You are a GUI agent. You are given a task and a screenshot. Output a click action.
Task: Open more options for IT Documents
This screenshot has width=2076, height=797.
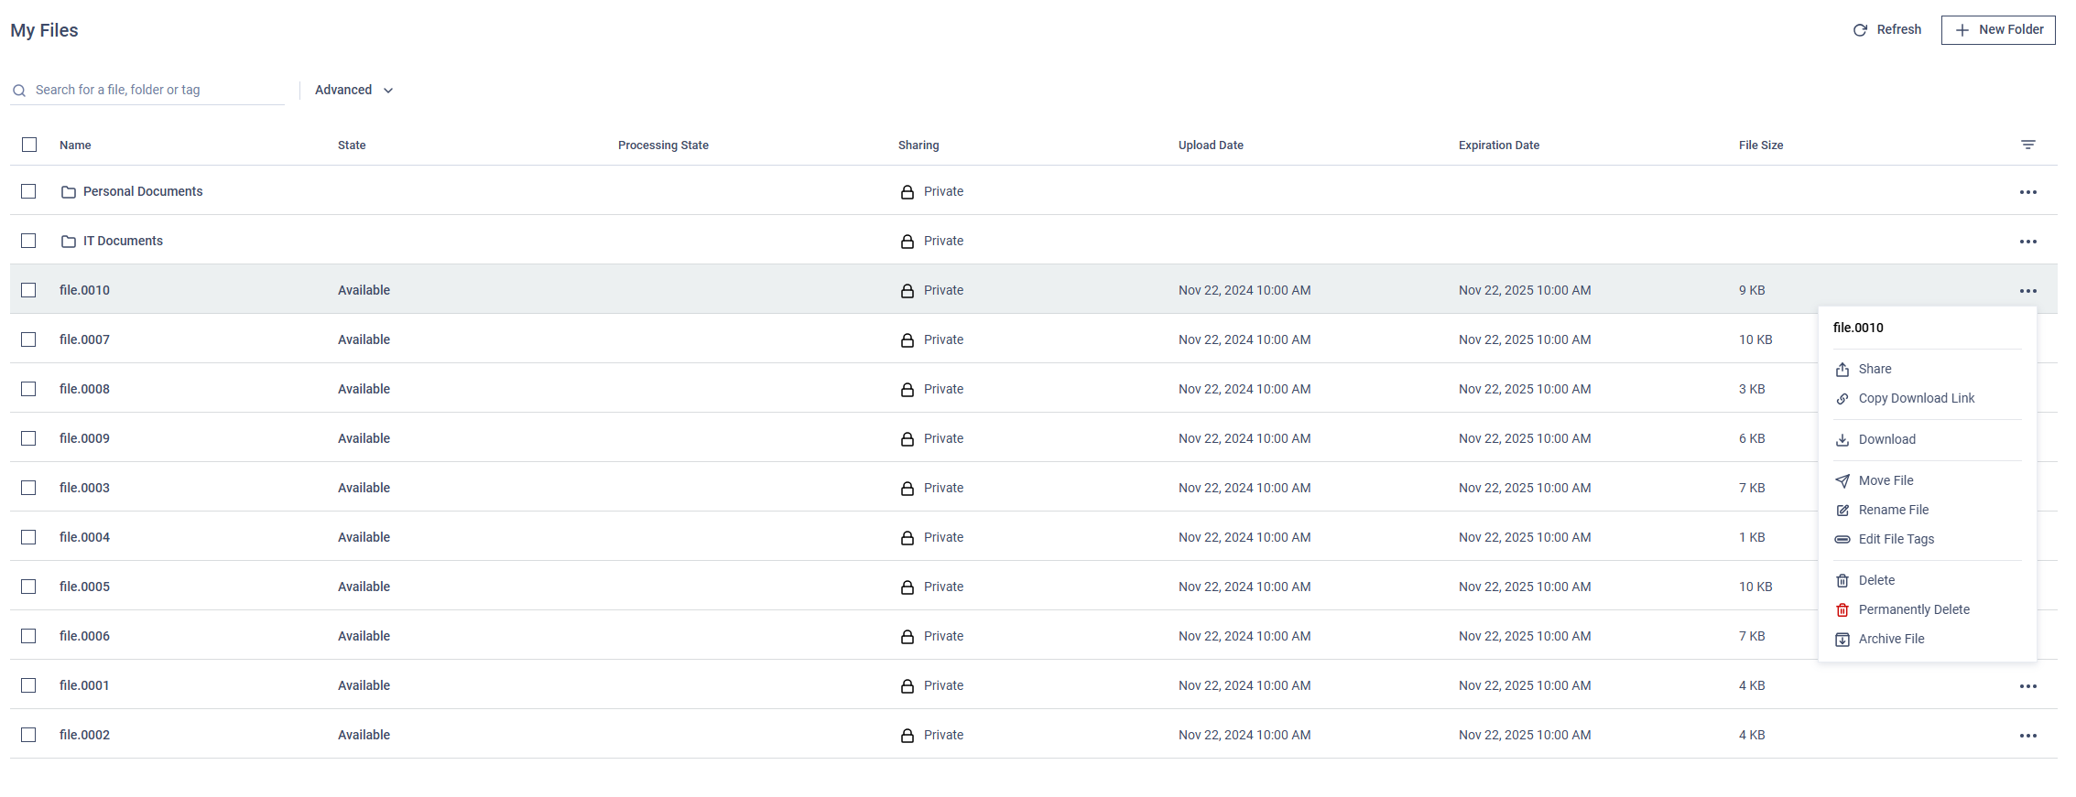click(x=2028, y=242)
